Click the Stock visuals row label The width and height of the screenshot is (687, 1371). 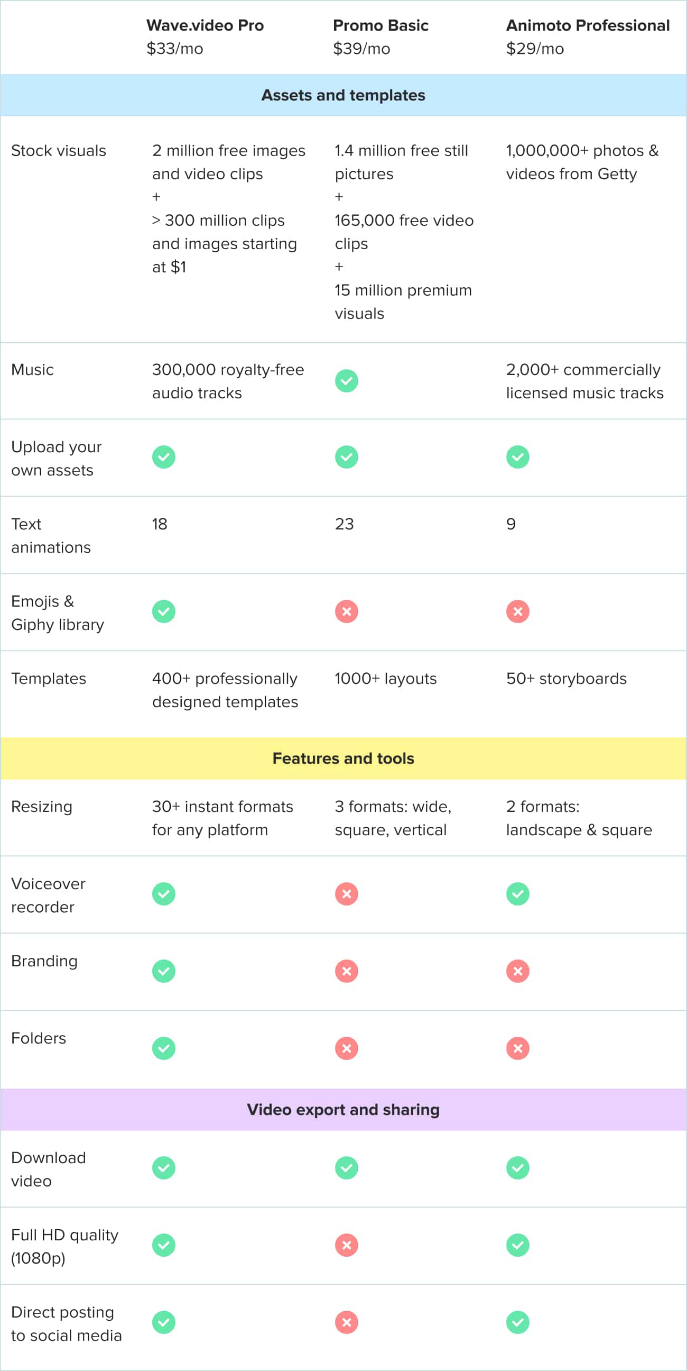(x=59, y=151)
